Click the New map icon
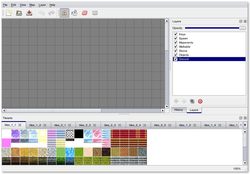The width and height of the screenshot is (250, 174). tap(9, 13)
